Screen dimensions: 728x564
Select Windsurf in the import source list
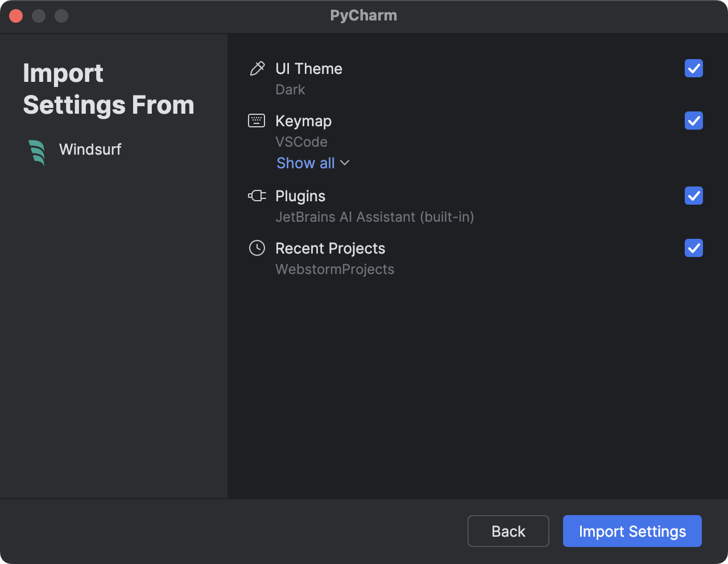pos(90,150)
